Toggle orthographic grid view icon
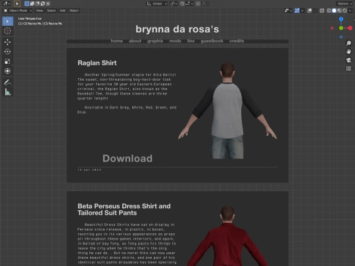Viewport: 355px width, 266px height. coord(348,68)
